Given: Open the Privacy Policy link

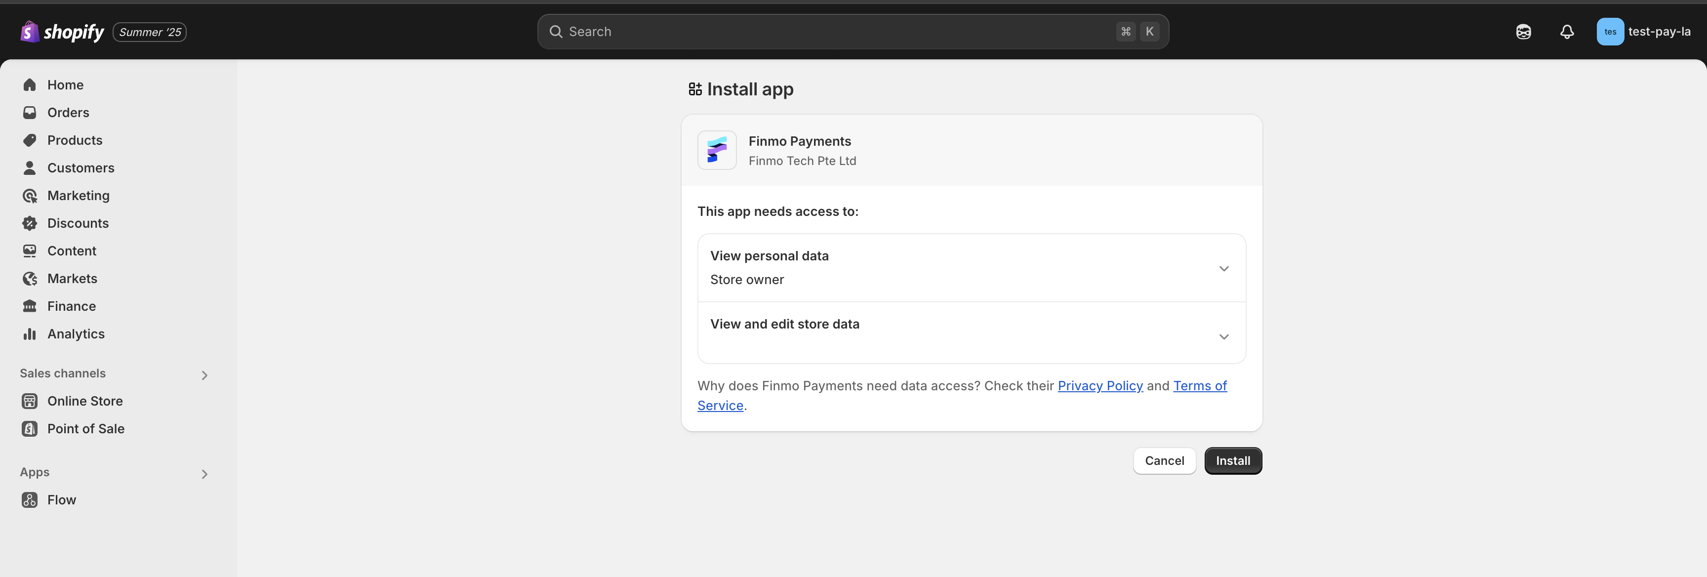Looking at the screenshot, I should 1100,386.
